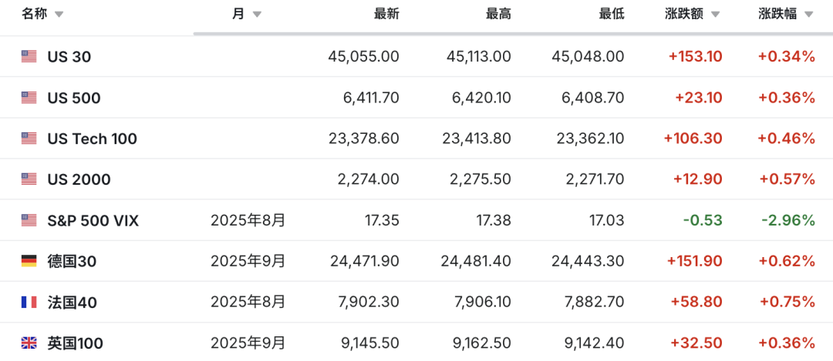833x361 pixels.
Task: Open the 涨跌额 sort dropdown arrow
Action: point(715,15)
